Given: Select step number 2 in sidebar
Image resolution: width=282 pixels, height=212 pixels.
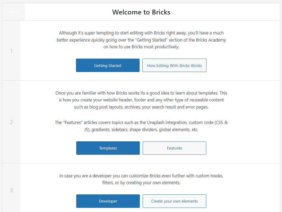Looking at the screenshot, I should tap(12, 122).
